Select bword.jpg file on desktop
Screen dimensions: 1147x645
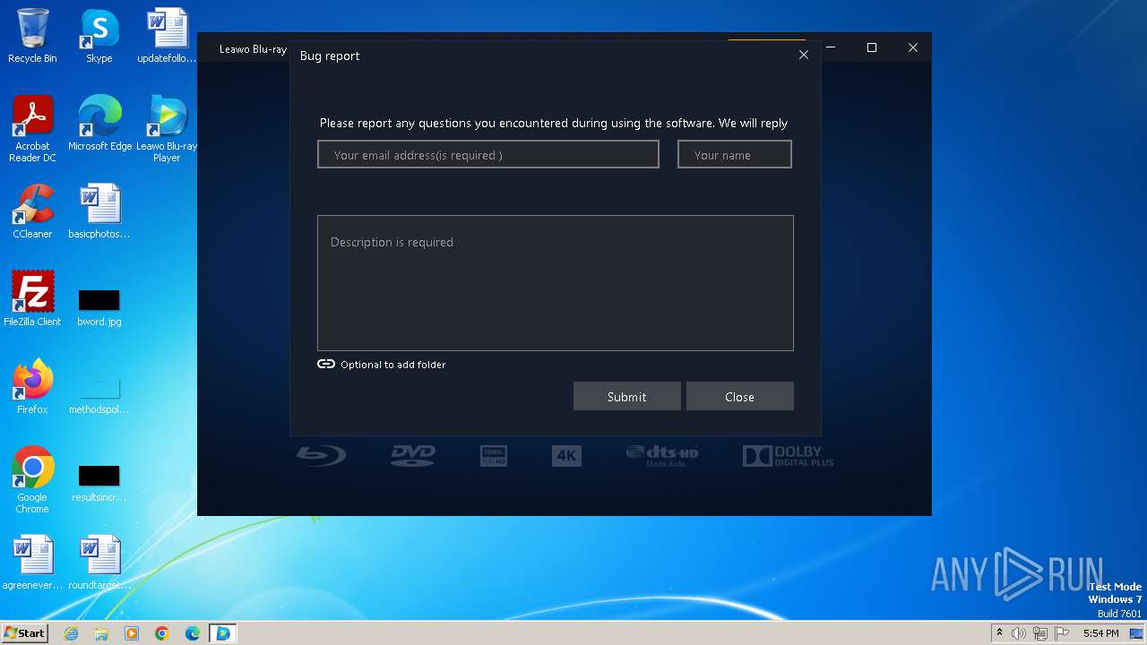(x=99, y=307)
